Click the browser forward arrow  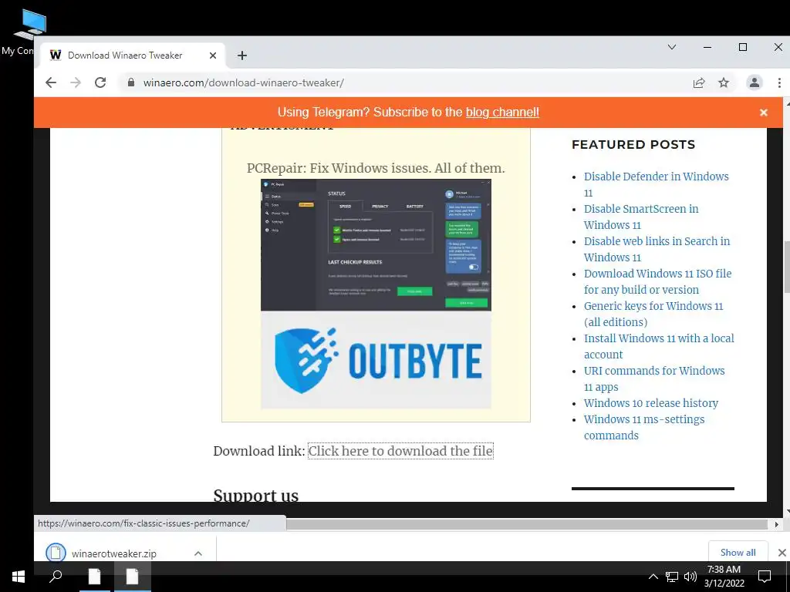76,82
